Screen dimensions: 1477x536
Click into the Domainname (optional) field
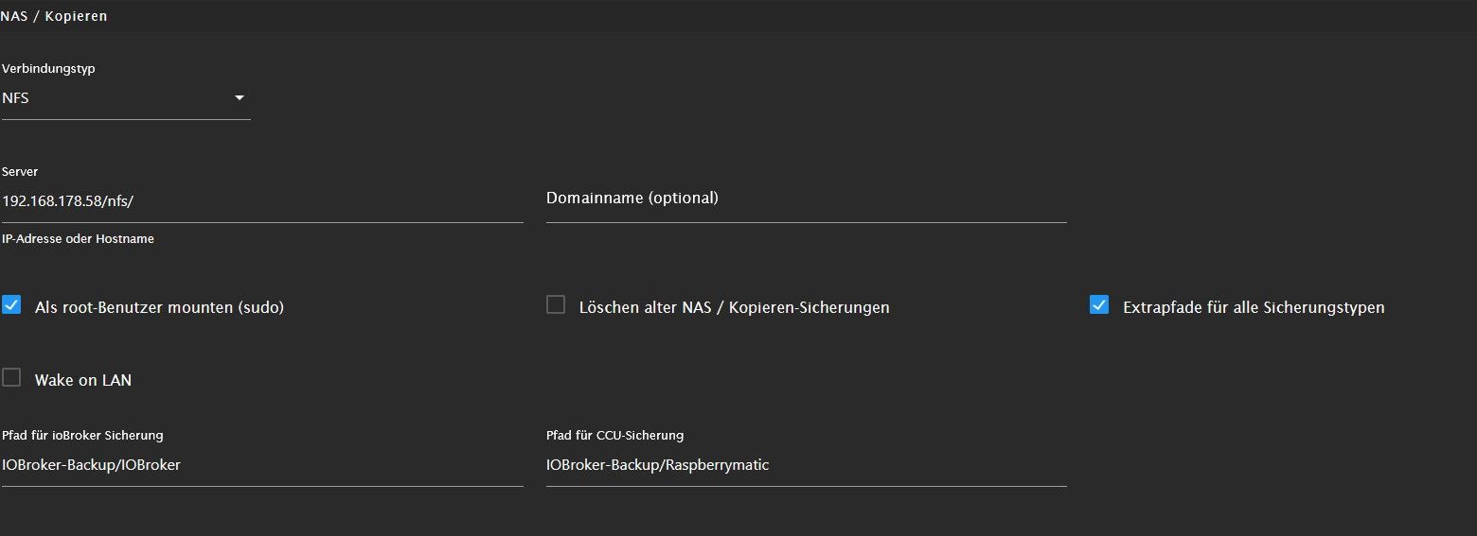[x=807, y=199]
